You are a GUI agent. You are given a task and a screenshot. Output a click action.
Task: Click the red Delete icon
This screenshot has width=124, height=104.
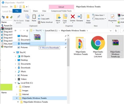(73, 17)
